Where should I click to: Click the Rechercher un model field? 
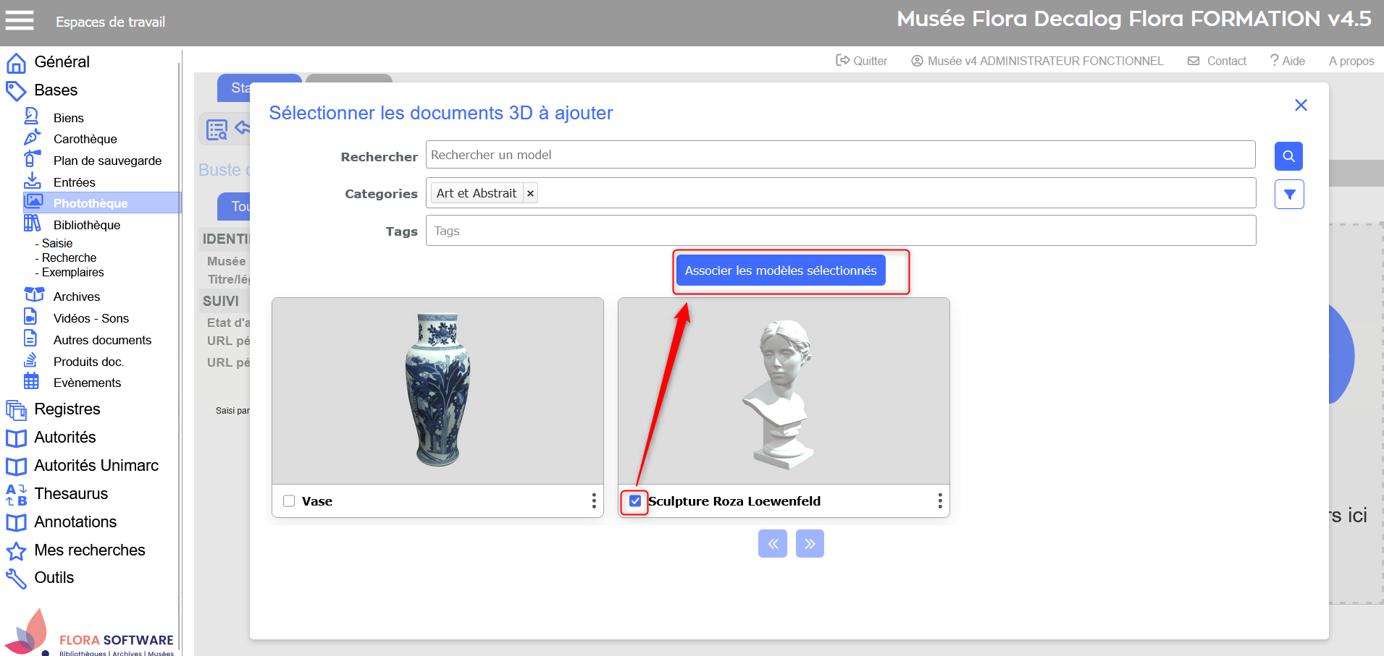pyautogui.click(x=840, y=156)
